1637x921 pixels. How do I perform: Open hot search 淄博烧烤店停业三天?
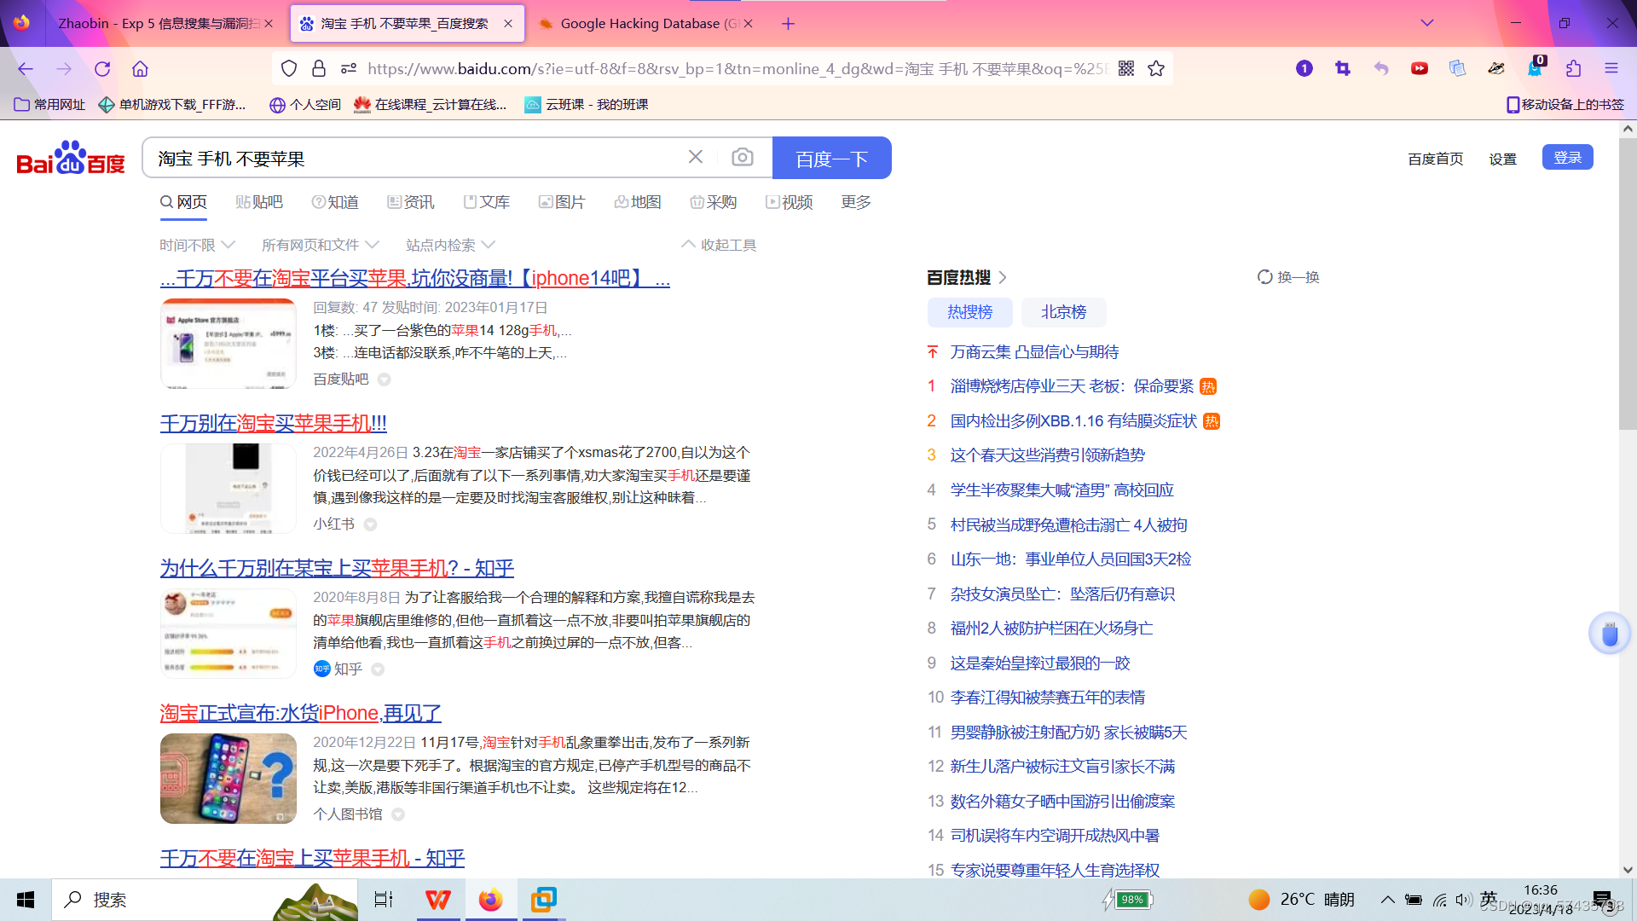[x=1072, y=386]
